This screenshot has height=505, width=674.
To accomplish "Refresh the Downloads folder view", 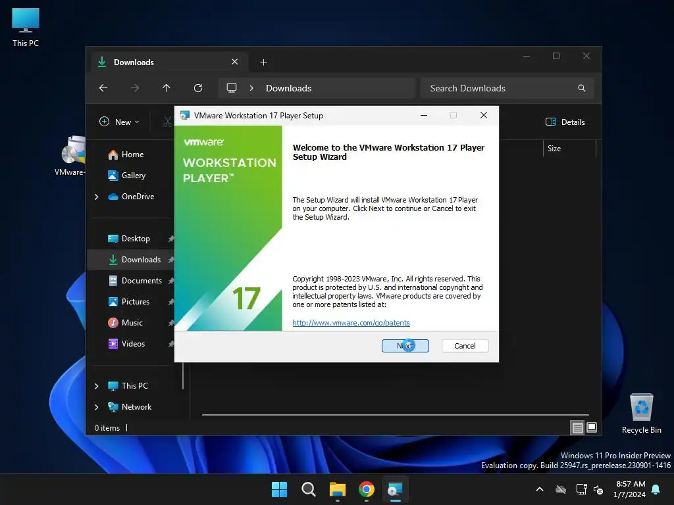I will tap(198, 88).
